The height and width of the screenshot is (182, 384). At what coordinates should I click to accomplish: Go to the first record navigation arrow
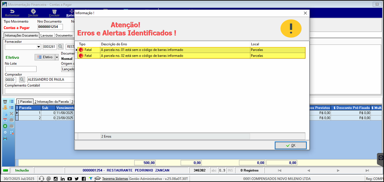[x=280, y=170]
